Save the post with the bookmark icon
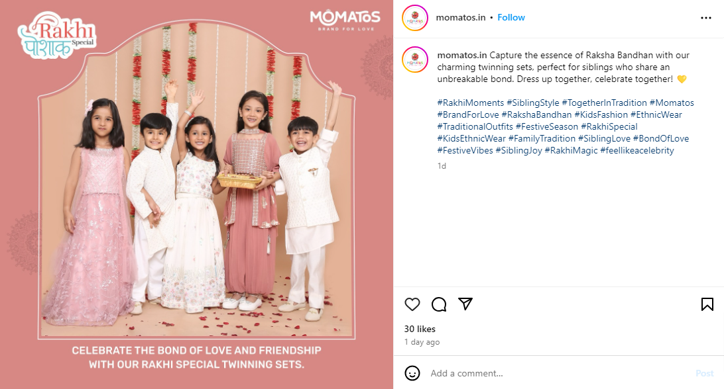 (x=707, y=304)
